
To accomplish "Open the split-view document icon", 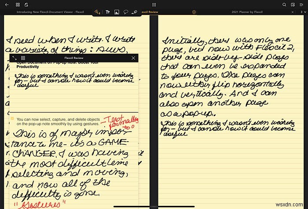I will (293, 4).
